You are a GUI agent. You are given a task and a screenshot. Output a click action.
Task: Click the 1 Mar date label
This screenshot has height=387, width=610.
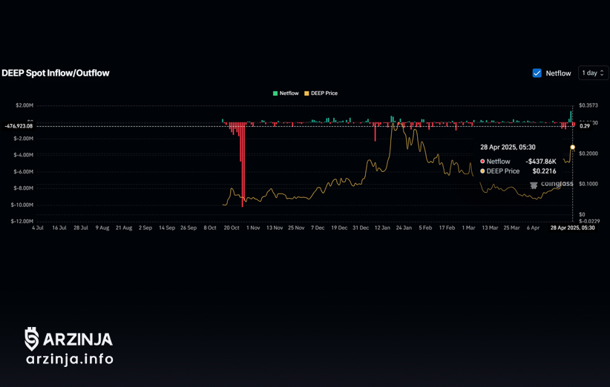[x=468, y=228]
